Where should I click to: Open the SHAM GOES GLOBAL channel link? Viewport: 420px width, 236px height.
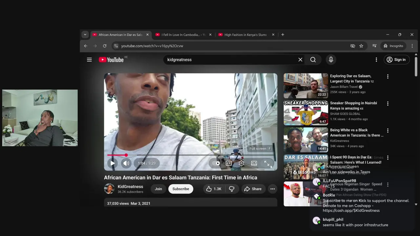click(345, 114)
